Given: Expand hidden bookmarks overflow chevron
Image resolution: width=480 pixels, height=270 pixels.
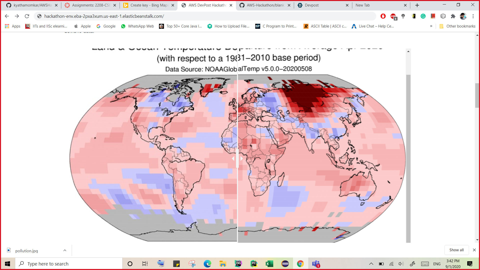Looking at the screenshot, I should pos(431,26).
